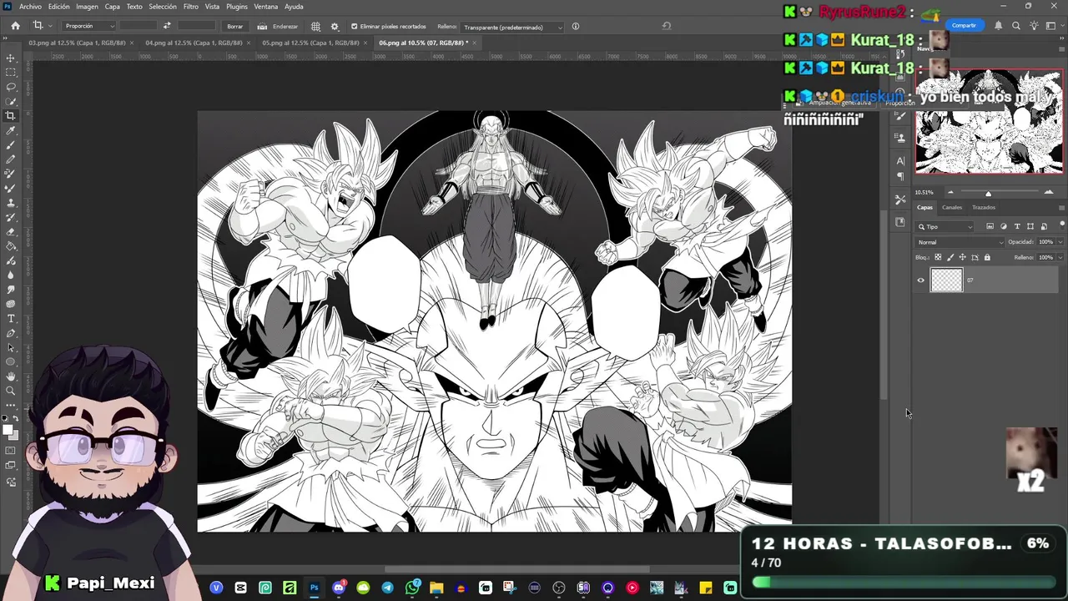
Task: Expand the layer Relleno slider arrow
Action: (x=1060, y=257)
